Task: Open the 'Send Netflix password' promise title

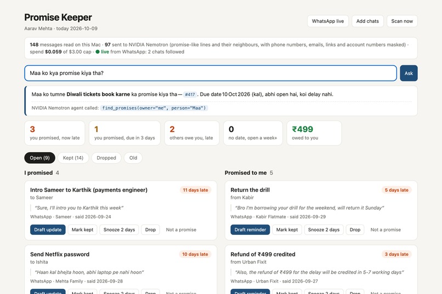Action: [x=60, y=255]
